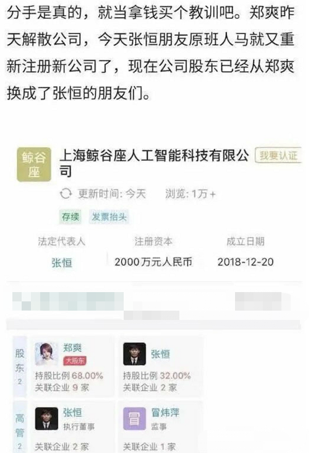The height and width of the screenshot is (453, 321).
Task: Click 冒炜萍's 关联企业 1 家 text
Action: tap(150, 447)
